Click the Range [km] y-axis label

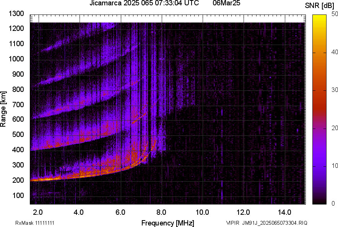[3, 109]
